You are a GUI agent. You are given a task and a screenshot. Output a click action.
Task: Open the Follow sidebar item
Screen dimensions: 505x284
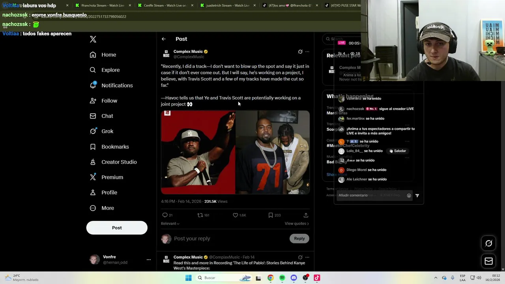pyautogui.click(x=103, y=101)
